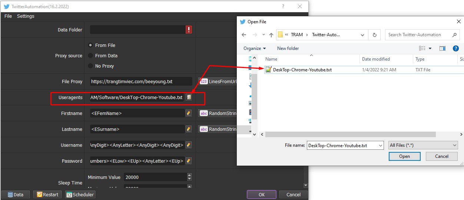Open the Data button at bottom
Image resolution: width=464 pixels, height=200 pixels.
(15, 194)
